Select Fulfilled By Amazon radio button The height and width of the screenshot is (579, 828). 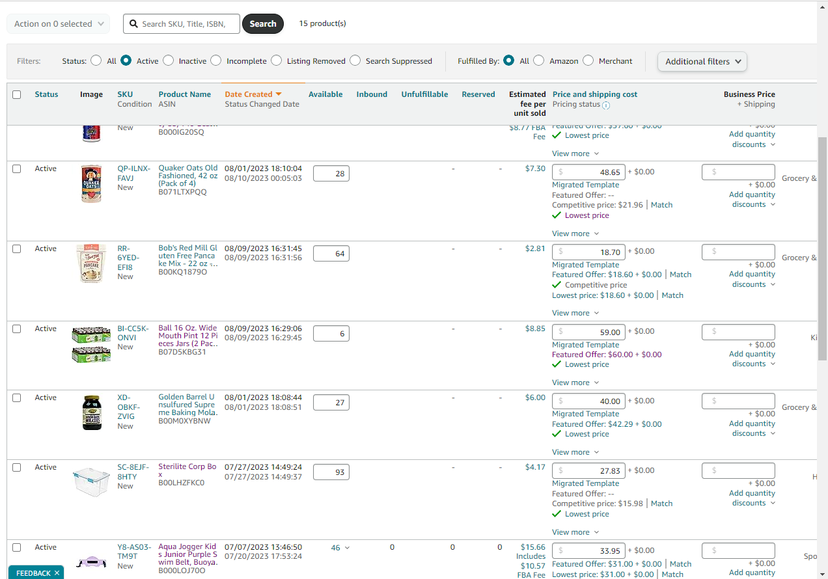539,61
